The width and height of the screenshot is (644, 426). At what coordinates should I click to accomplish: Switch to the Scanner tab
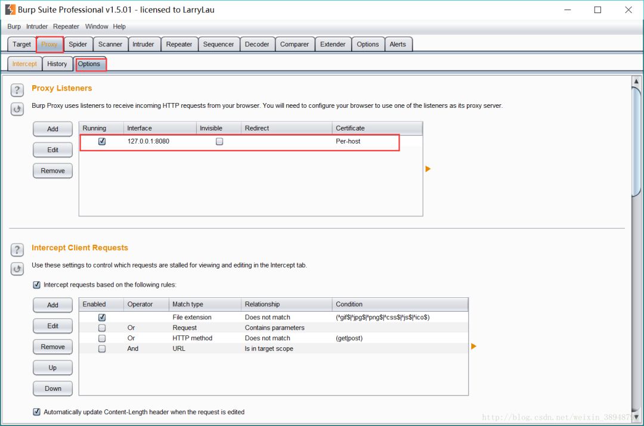tap(110, 44)
